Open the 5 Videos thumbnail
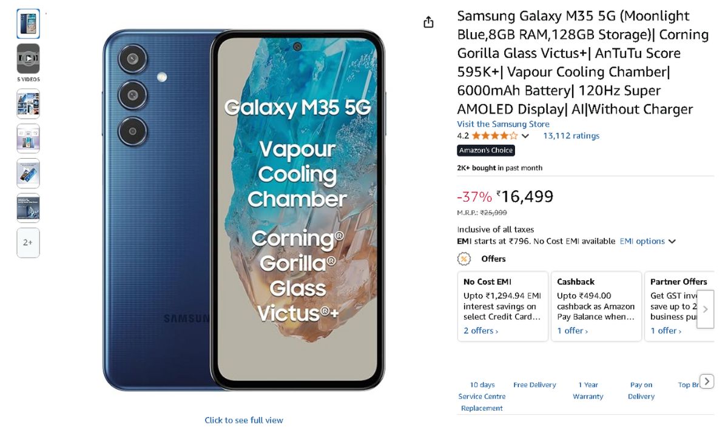Screen dimensions: 728x436 (x=28, y=59)
